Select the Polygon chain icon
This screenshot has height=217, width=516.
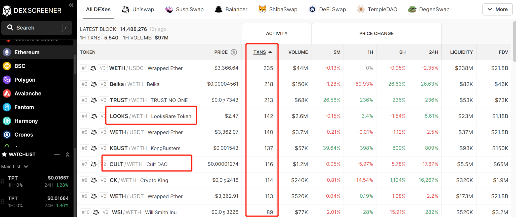7,80
